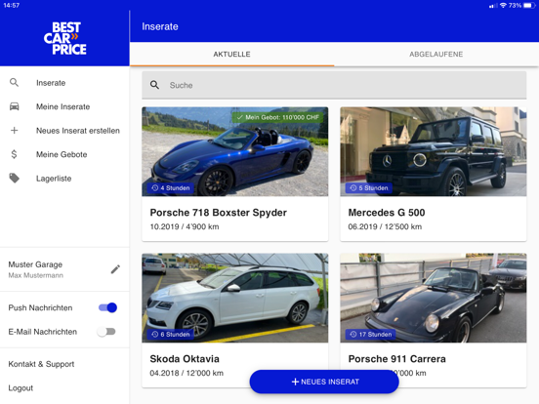The image size is (539, 404).
Task: Click the Inserate page header title
Action: coord(160,26)
